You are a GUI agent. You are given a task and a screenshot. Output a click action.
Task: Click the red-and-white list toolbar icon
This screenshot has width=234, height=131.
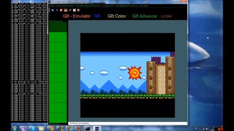(78, 10)
